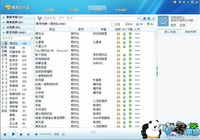
Task: Click the 搜索 search button
Action: click(146, 19)
